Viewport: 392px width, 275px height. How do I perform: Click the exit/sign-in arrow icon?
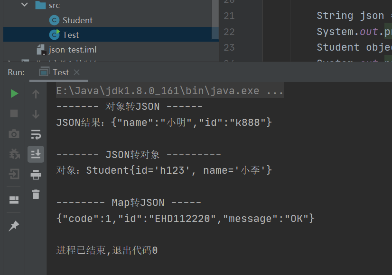pyautogui.click(x=14, y=174)
